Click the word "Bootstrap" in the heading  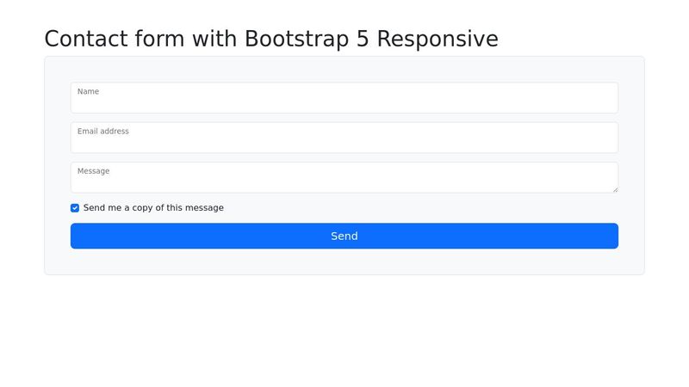pos(296,39)
